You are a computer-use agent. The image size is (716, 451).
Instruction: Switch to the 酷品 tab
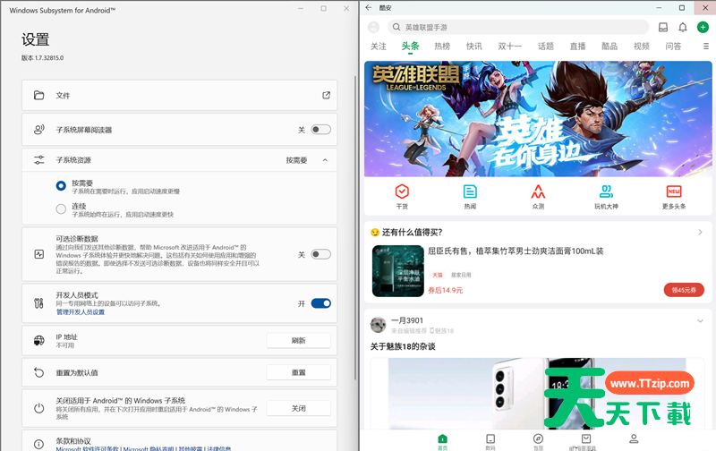(609, 47)
